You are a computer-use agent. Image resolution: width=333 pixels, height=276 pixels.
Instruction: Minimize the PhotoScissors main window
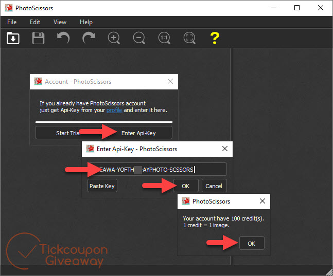[274, 8]
